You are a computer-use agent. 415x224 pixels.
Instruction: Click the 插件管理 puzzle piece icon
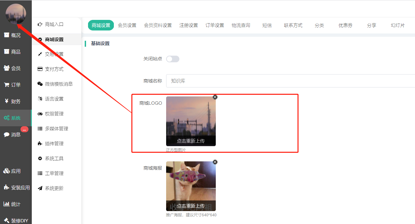(40, 143)
